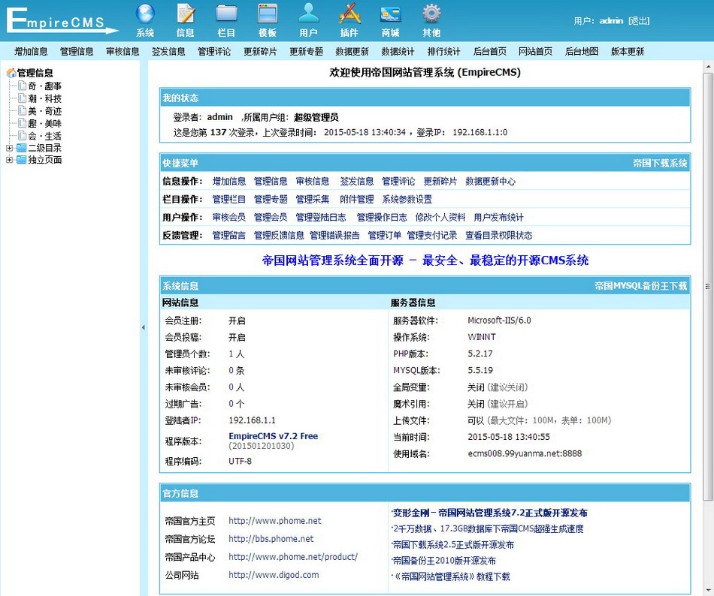
Task: Select 审核信息 in the top menu bar
Action: coord(123,51)
